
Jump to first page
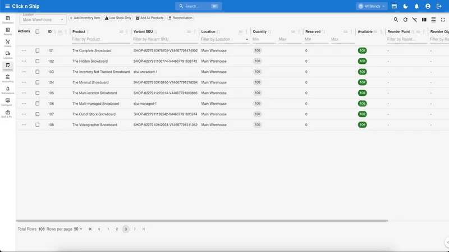point(90,229)
